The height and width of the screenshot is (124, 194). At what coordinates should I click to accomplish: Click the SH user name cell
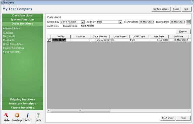[x=120, y=40]
